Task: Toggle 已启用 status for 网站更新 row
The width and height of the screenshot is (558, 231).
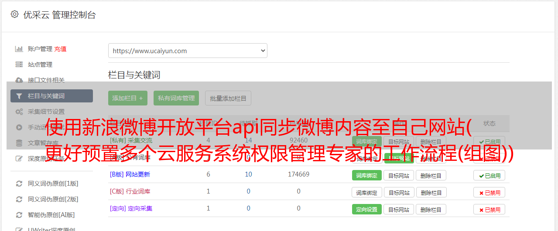Action: (x=489, y=175)
